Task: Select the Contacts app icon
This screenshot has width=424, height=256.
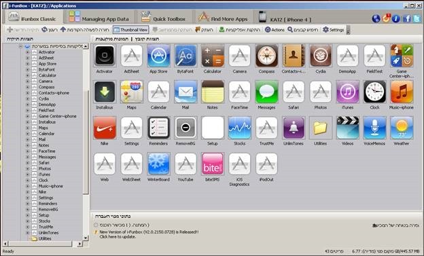Action: (294, 56)
